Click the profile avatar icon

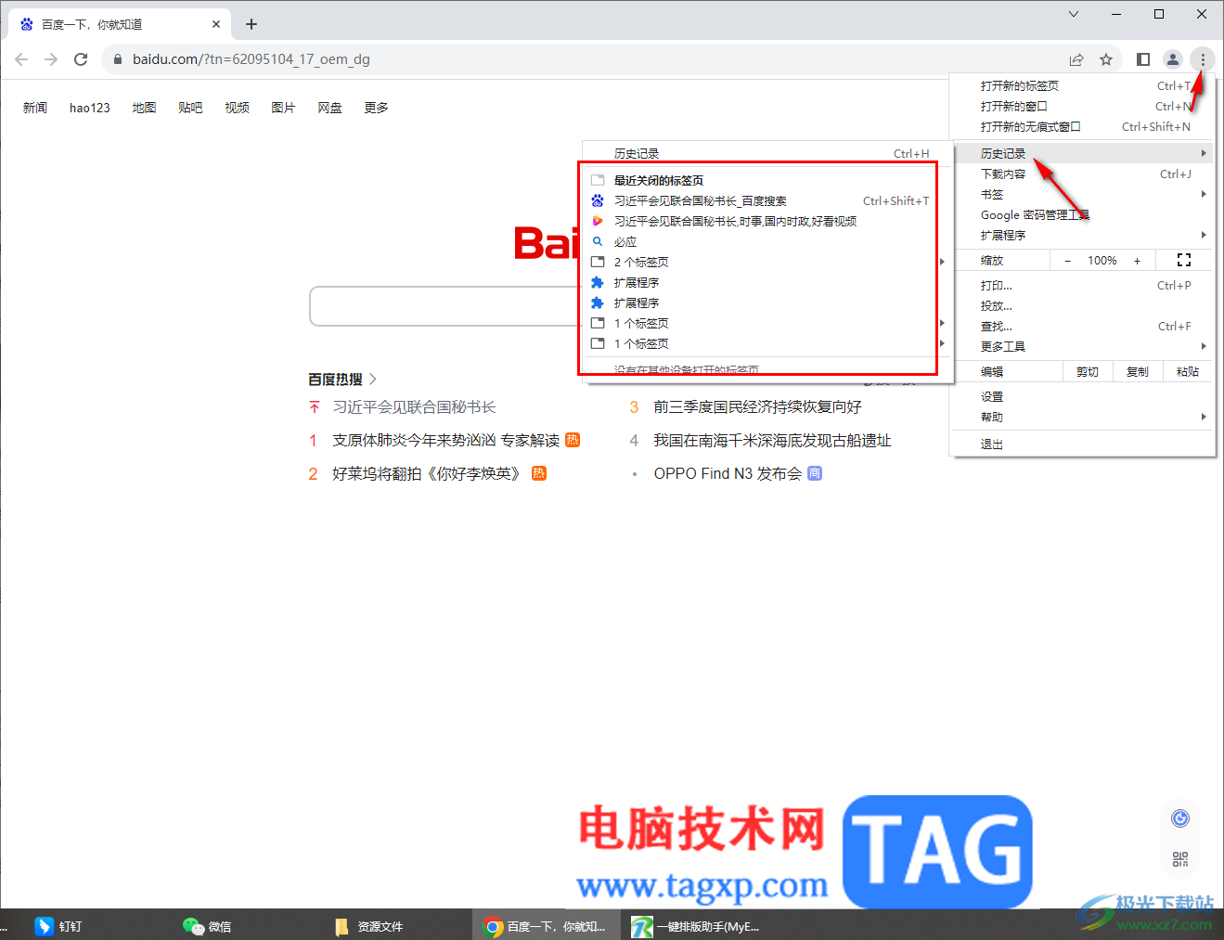1172,58
